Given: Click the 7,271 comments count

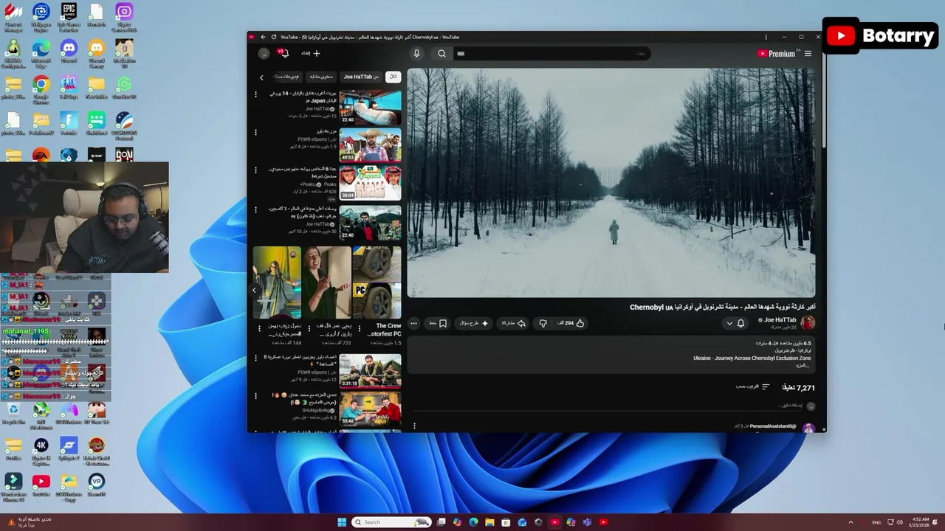Looking at the screenshot, I should click(798, 387).
